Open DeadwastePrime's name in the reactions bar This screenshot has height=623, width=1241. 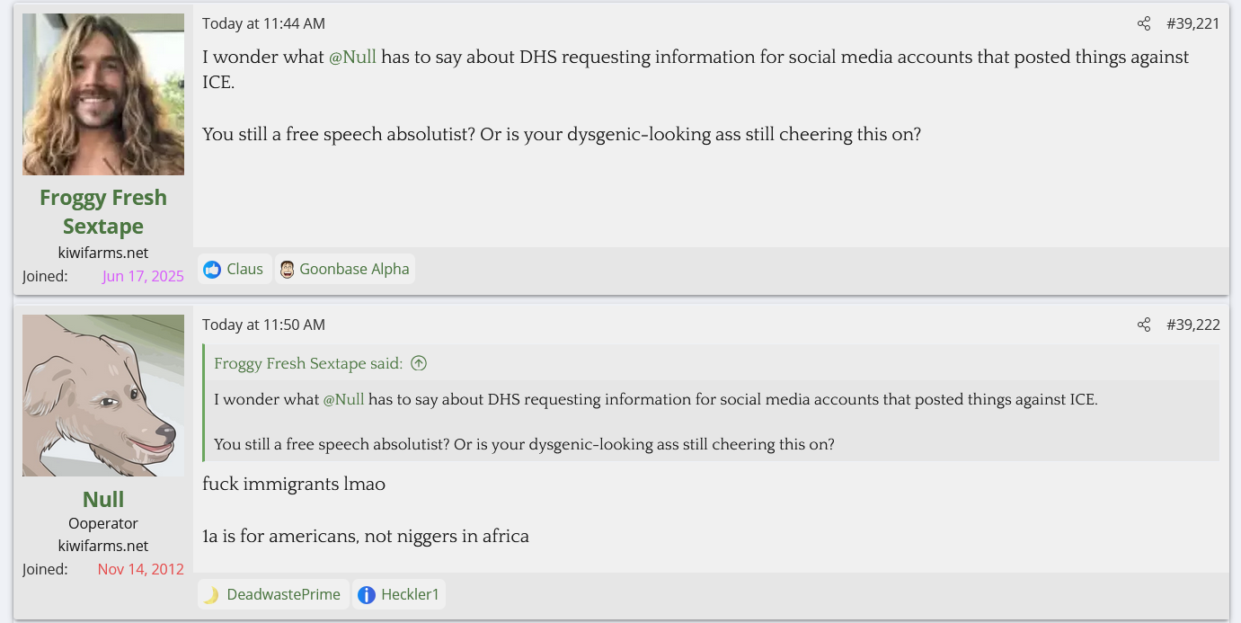[283, 594]
